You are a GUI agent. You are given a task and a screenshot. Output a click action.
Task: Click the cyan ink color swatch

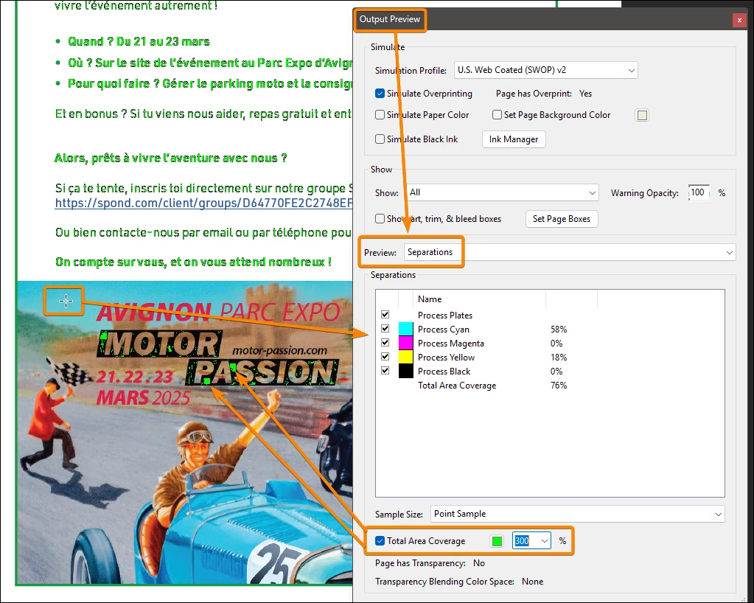pyautogui.click(x=406, y=329)
